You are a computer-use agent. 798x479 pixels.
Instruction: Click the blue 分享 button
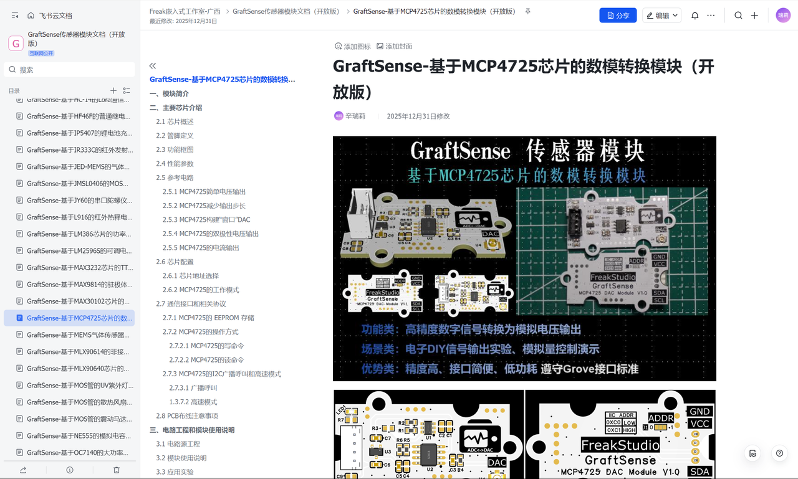point(618,16)
